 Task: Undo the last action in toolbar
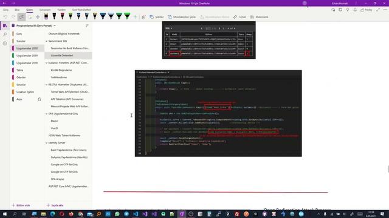tap(5, 17)
